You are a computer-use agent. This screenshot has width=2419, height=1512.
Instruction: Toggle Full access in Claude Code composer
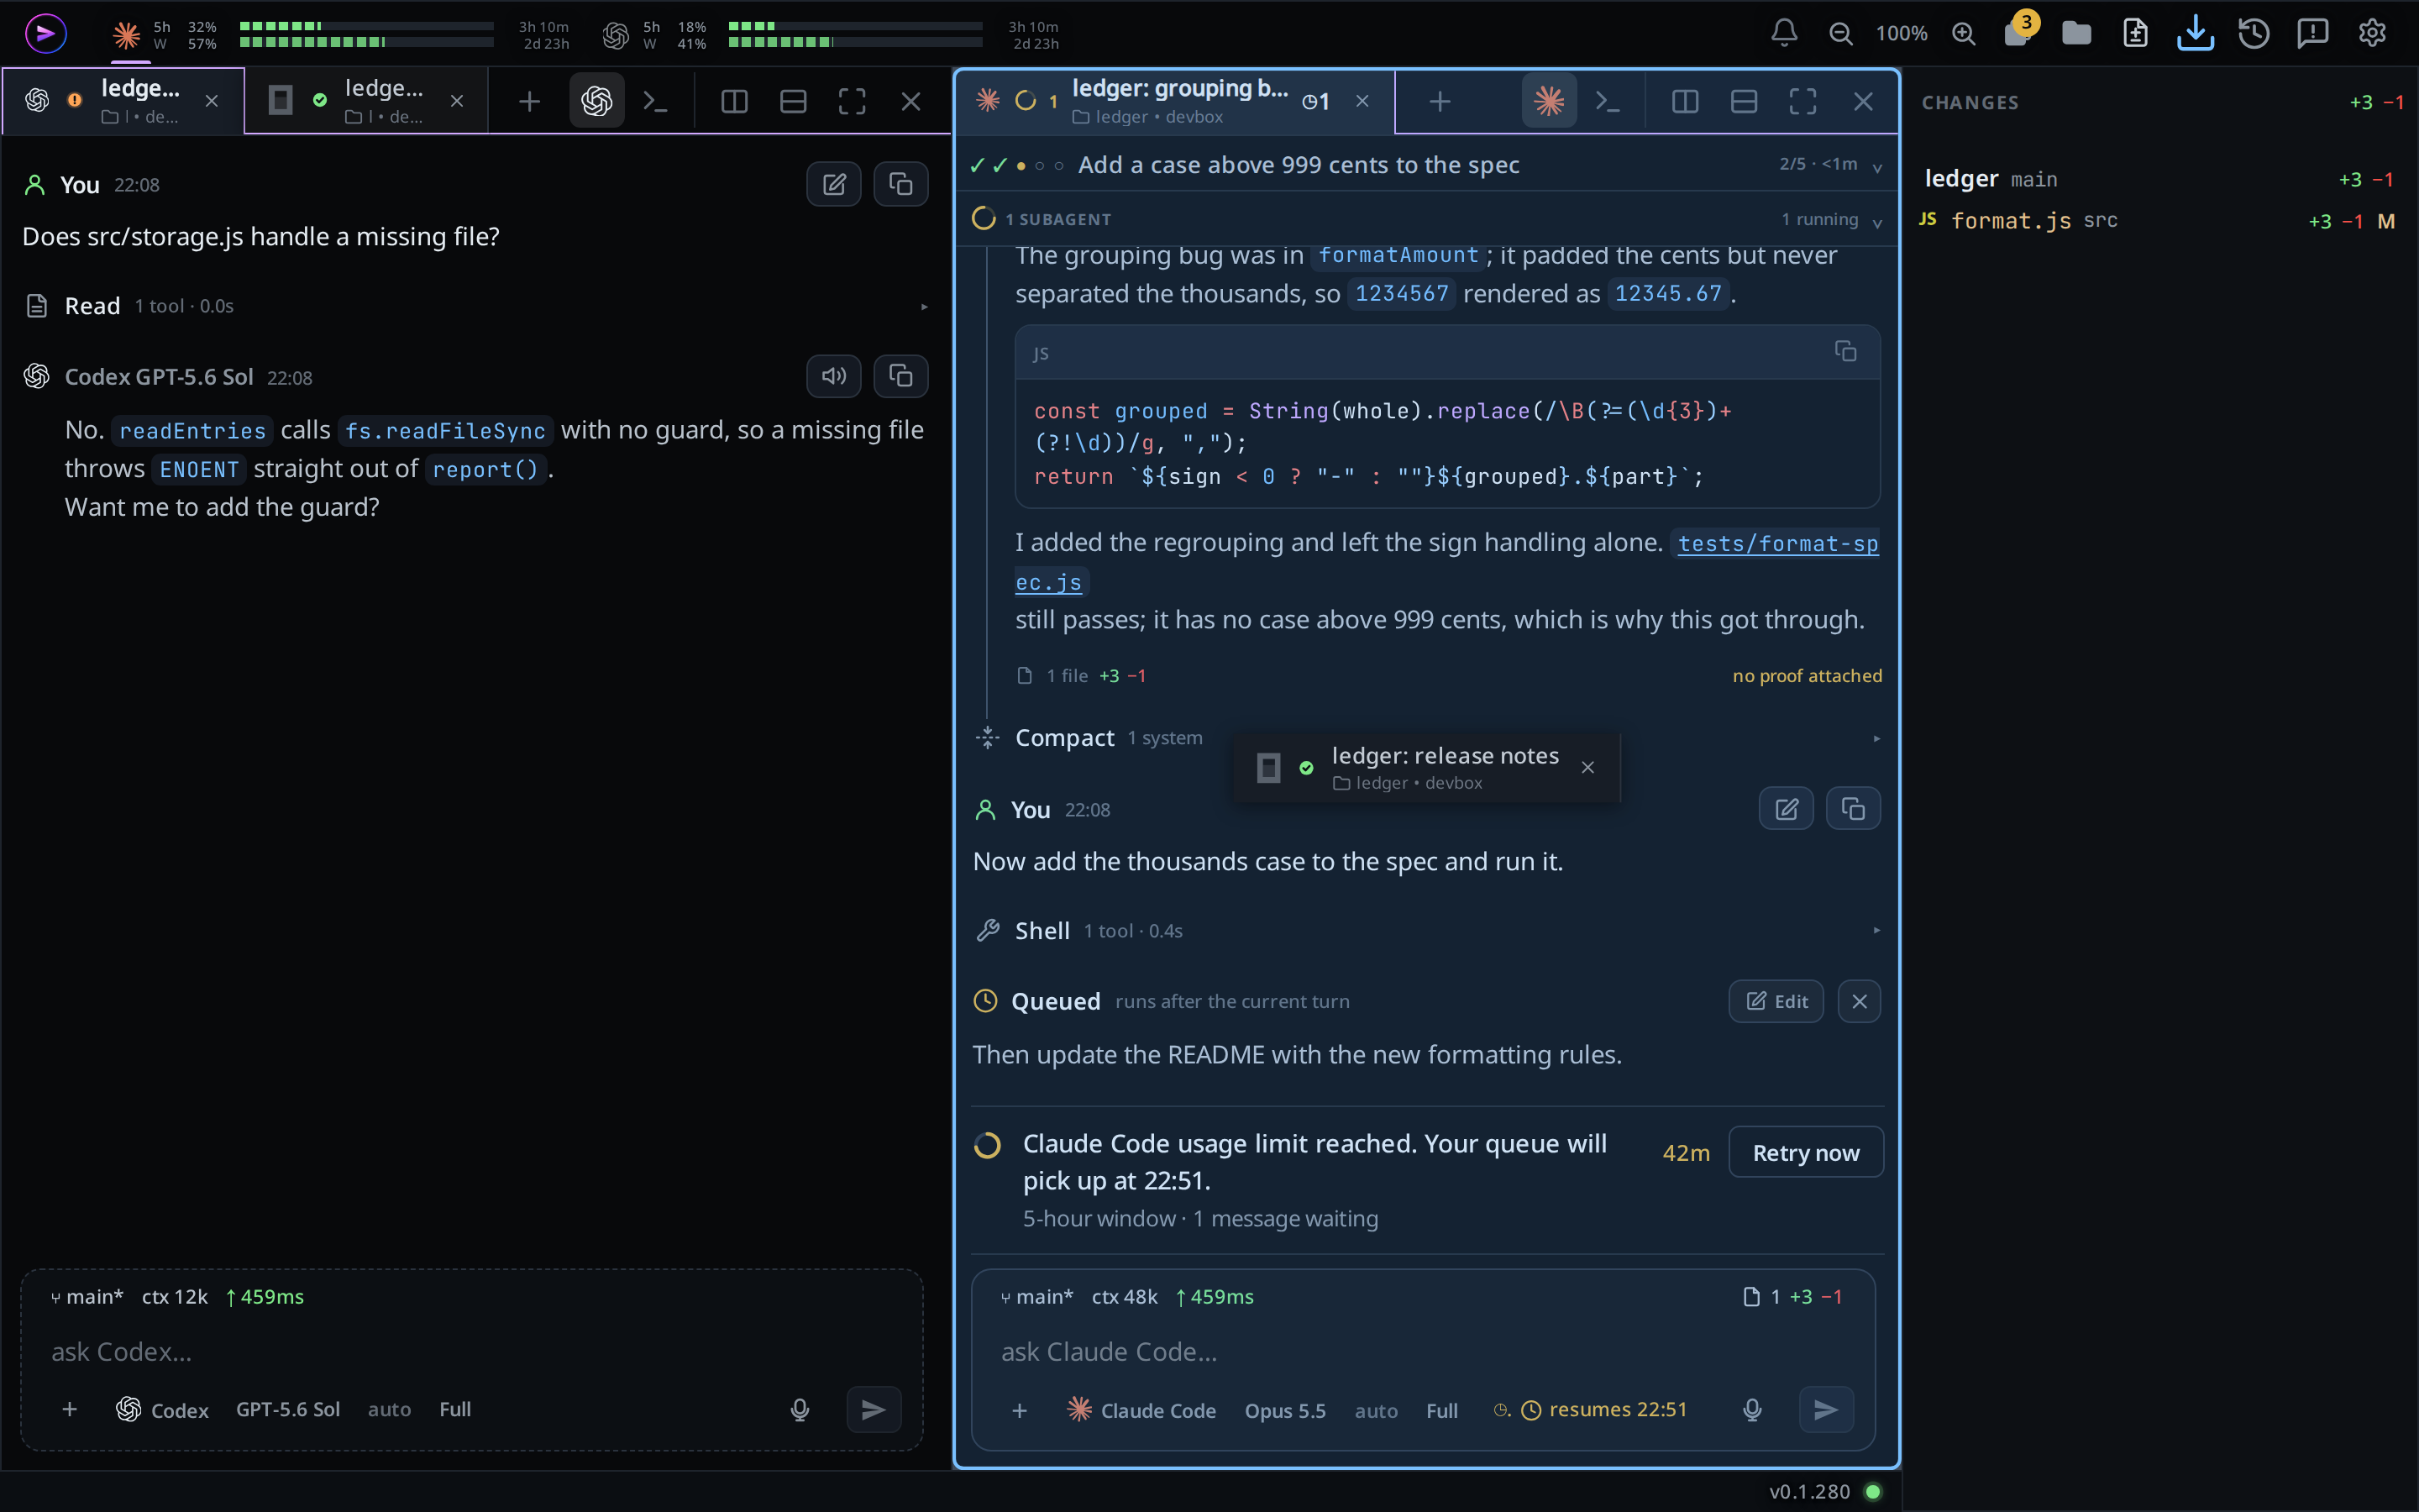pyautogui.click(x=1441, y=1410)
